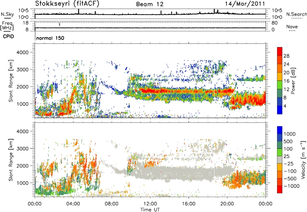Image resolution: width=307 pixels, height=212 pixels.
Task: Click the strong red power band near 14:00
Action: (169, 91)
